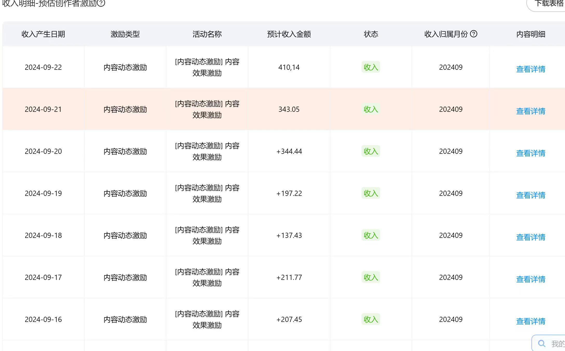This screenshot has width=565, height=351.
Task: Open 查看详情 for 2024-09-17
Action: (x=530, y=279)
